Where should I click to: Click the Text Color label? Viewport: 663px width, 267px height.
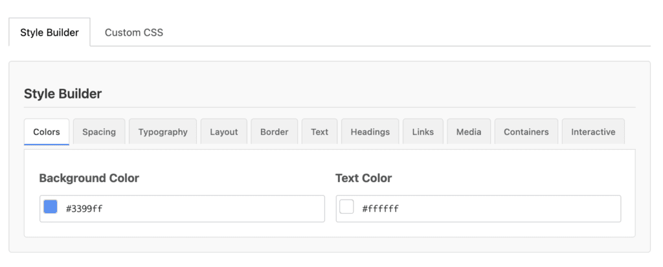point(363,178)
